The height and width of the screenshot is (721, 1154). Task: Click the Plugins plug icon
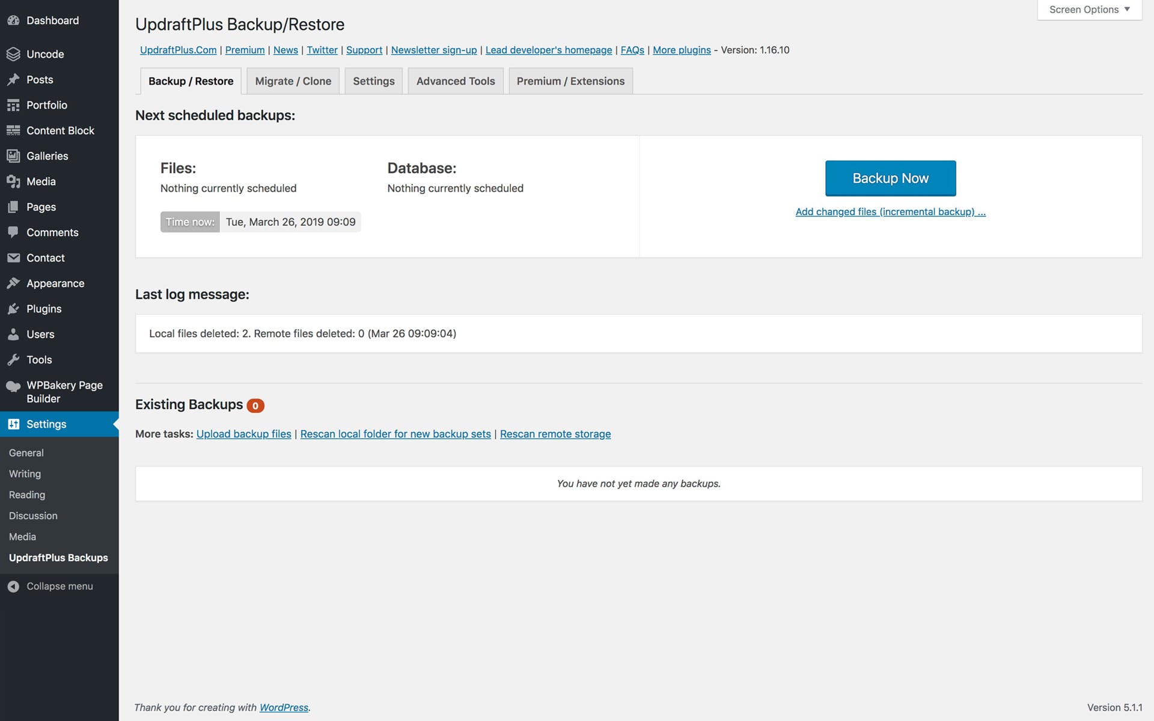[13, 309]
